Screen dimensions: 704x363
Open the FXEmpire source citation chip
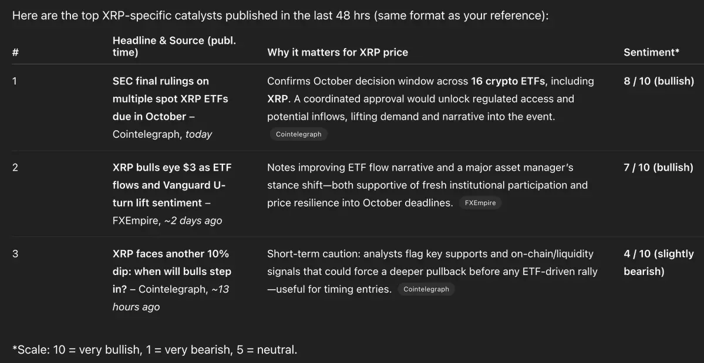(x=480, y=202)
